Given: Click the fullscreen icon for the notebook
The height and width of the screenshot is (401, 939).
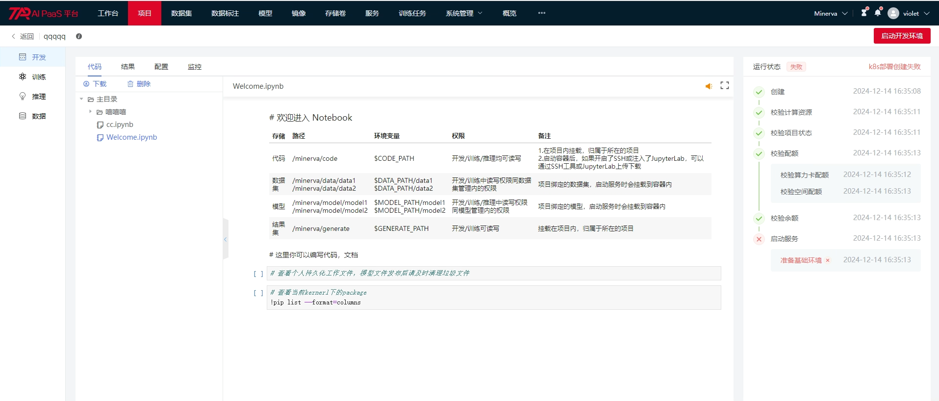Looking at the screenshot, I should pos(724,86).
